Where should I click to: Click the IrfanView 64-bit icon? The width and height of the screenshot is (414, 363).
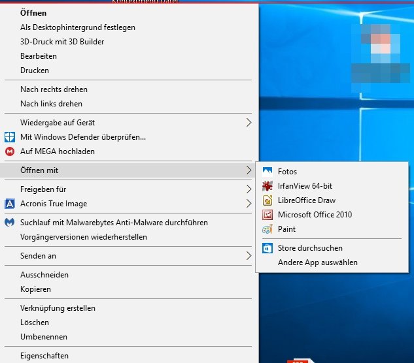267,186
